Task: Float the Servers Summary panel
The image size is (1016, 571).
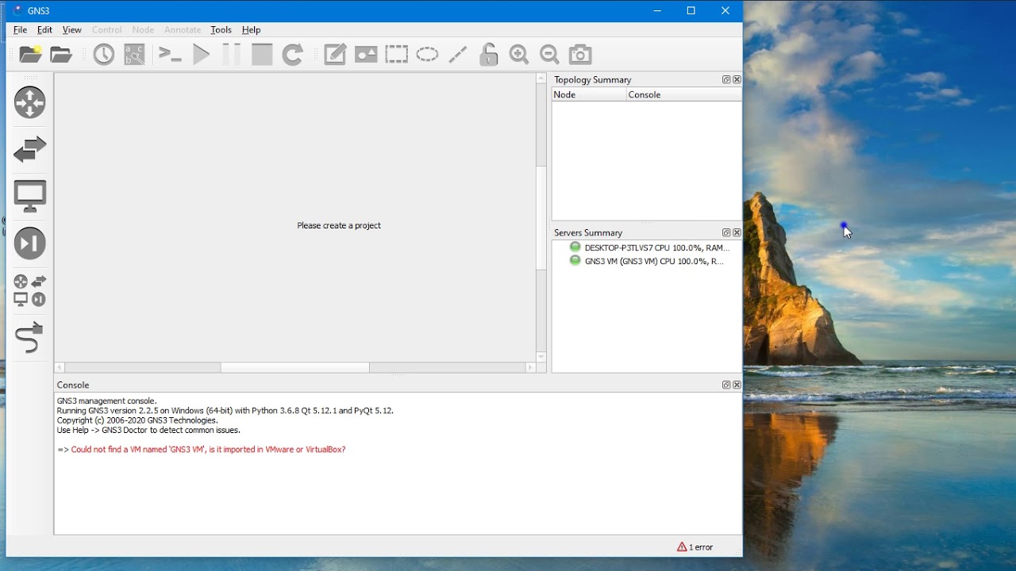Action: coord(726,232)
